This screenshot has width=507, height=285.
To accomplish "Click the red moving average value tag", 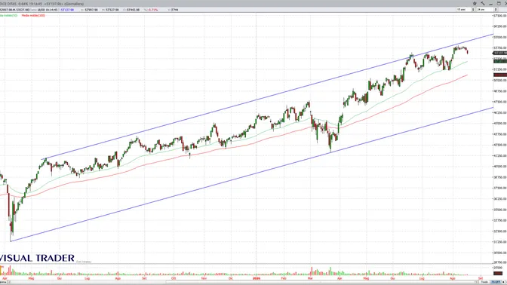I will point(500,75).
